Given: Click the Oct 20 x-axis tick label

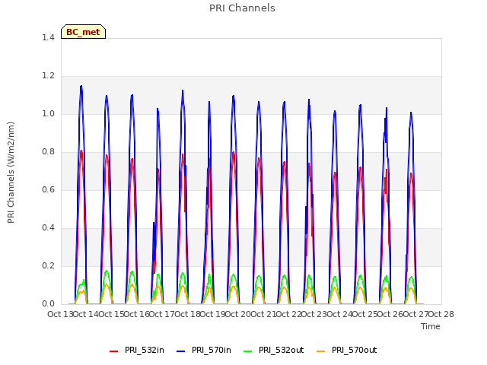Looking at the screenshot, I should pos(238,314).
